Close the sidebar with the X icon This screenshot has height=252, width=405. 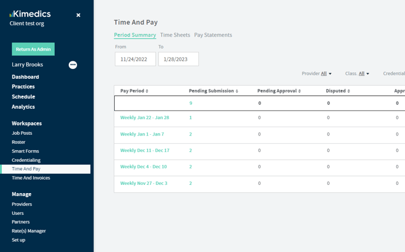78,15
